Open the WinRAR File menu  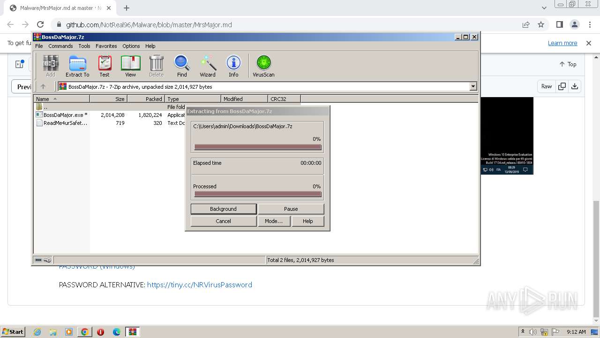[x=39, y=46]
